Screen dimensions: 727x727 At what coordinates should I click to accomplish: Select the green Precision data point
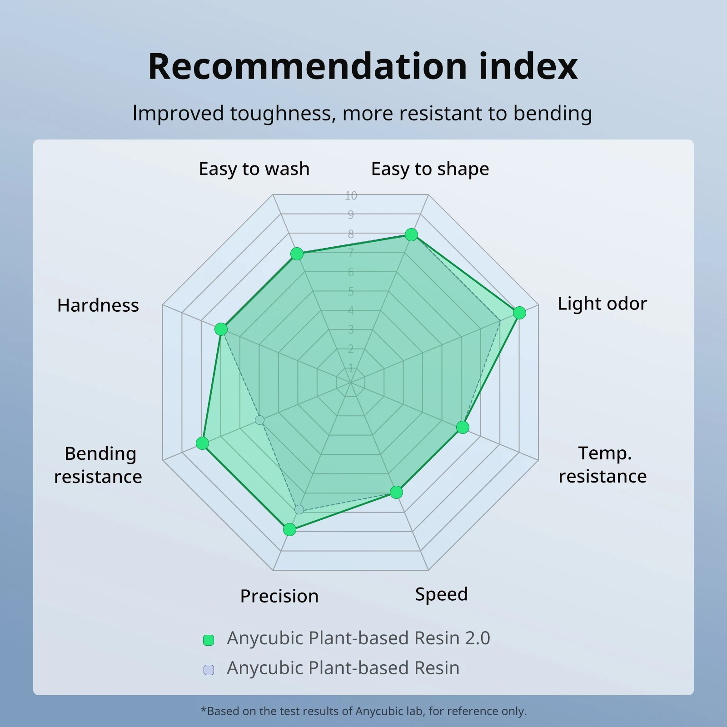click(x=289, y=529)
